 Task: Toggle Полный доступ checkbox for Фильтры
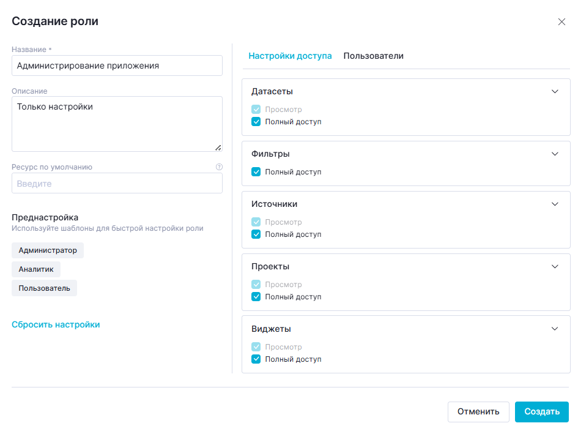point(256,172)
